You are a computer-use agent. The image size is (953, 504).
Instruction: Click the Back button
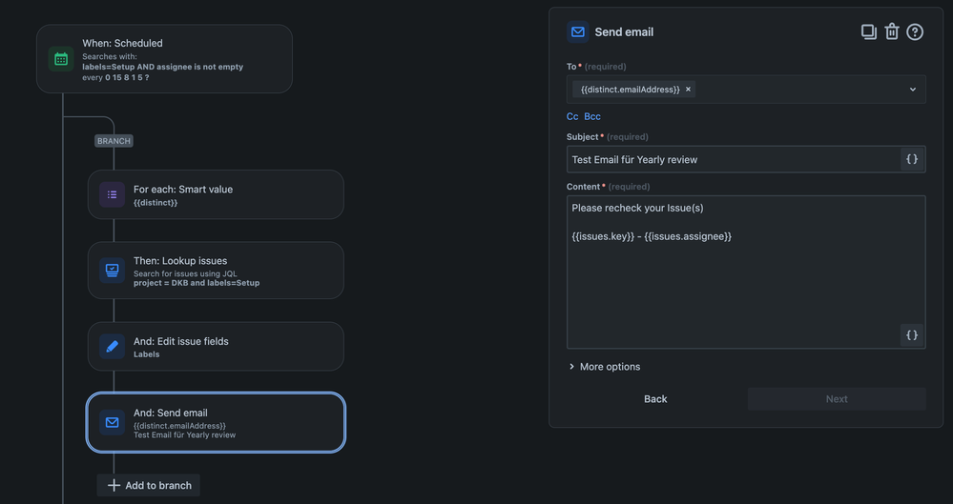click(655, 399)
